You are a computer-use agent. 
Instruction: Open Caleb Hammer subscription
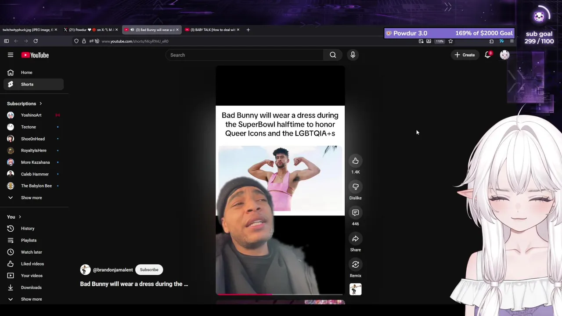33,174
